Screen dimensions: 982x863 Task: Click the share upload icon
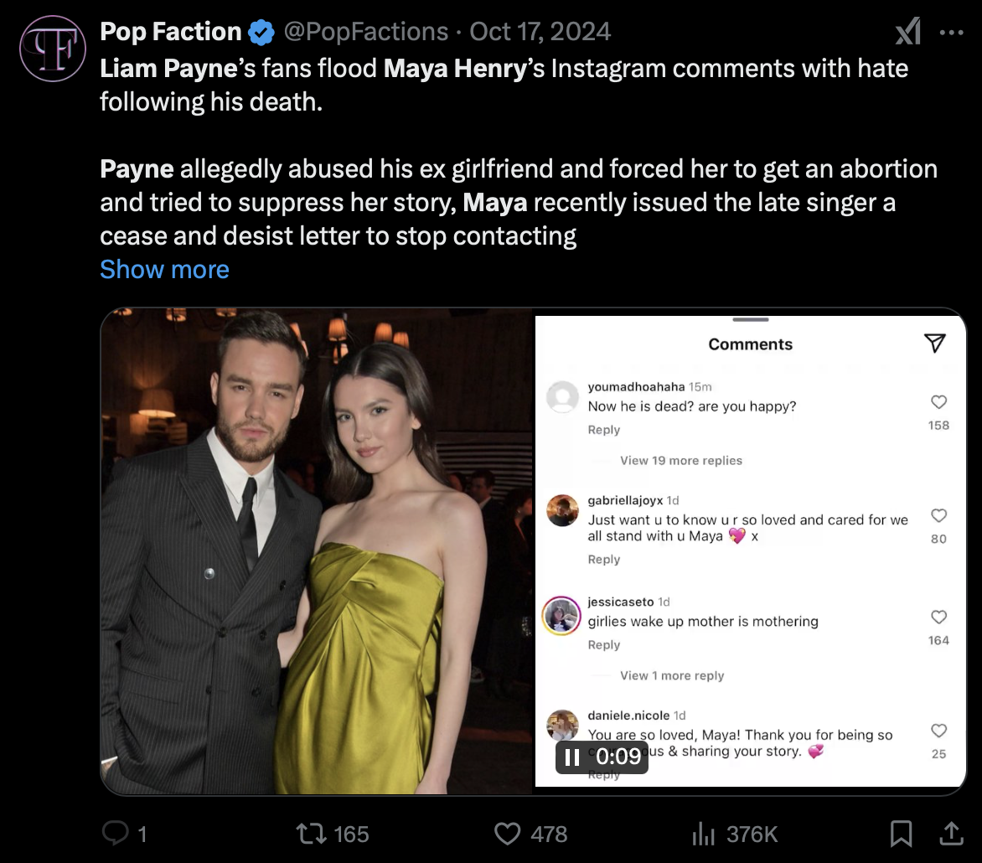(951, 833)
